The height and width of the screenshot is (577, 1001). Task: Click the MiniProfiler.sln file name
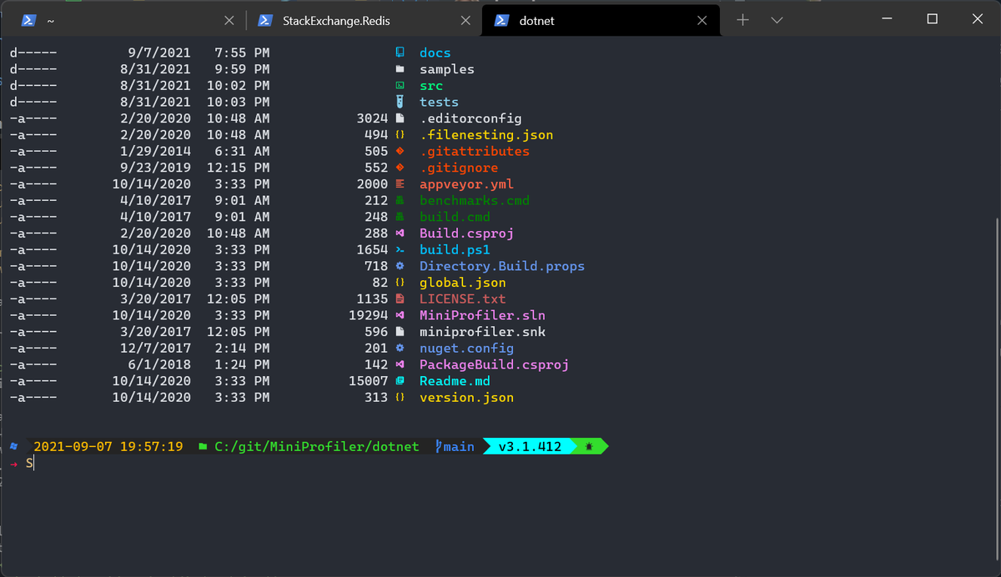482,315
